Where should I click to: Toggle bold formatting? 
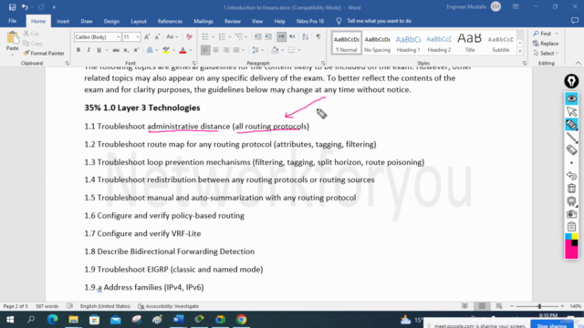[x=78, y=50]
